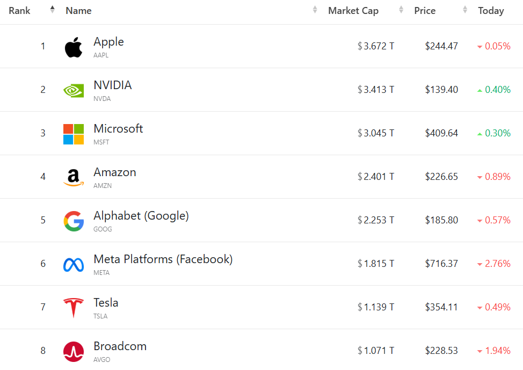This screenshot has height=370, width=523.
Task: Open the Apple company name link
Action: click(x=108, y=42)
